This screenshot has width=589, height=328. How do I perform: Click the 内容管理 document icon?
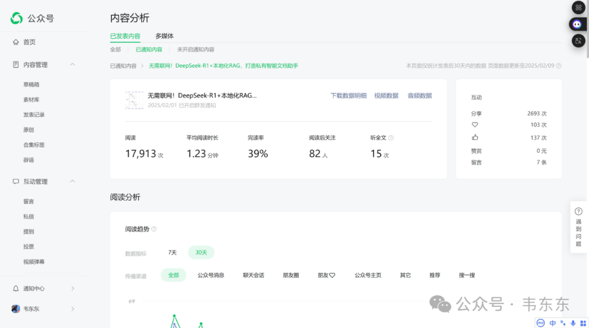coord(15,64)
